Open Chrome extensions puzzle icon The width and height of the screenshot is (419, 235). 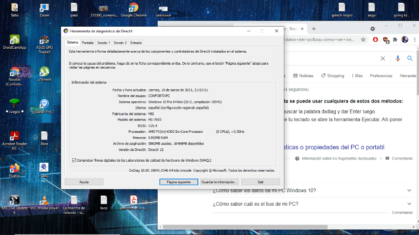(x=395, y=40)
